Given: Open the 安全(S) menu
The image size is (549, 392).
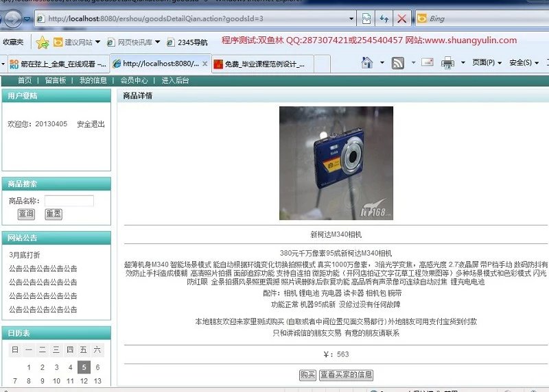Looking at the screenshot, I should click(x=524, y=62).
